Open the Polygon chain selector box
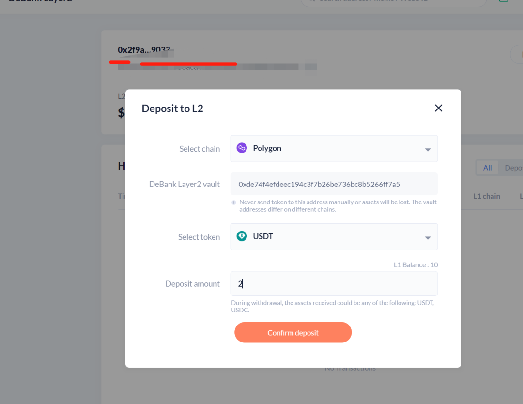The image size is (523, 404). (334, 148)
